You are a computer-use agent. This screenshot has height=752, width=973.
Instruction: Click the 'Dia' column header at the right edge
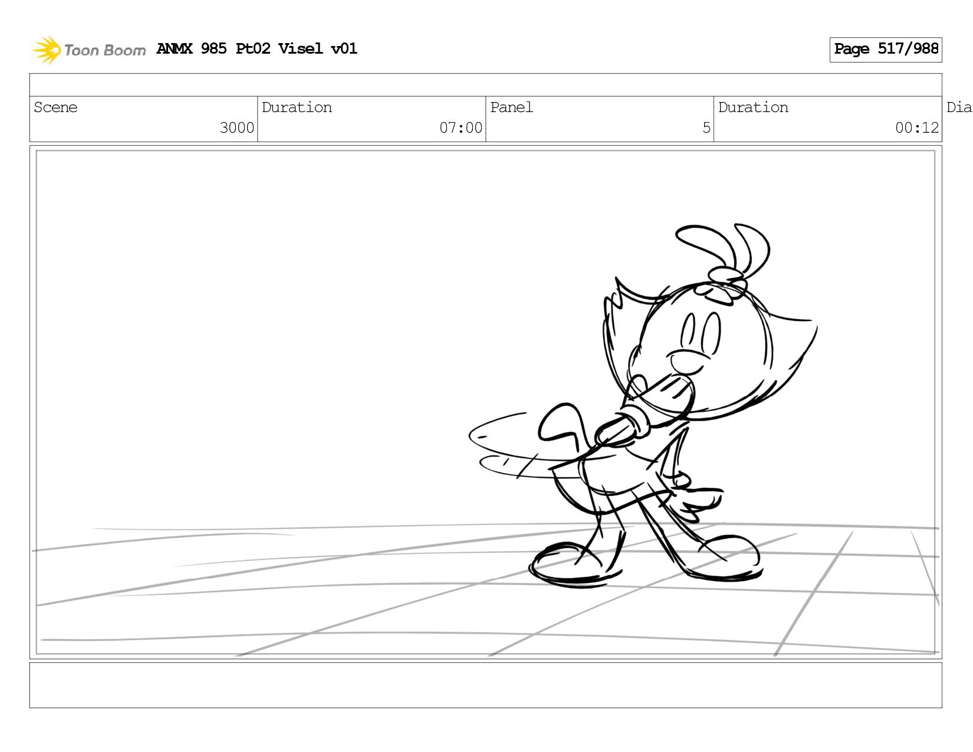tap(959, 107)
